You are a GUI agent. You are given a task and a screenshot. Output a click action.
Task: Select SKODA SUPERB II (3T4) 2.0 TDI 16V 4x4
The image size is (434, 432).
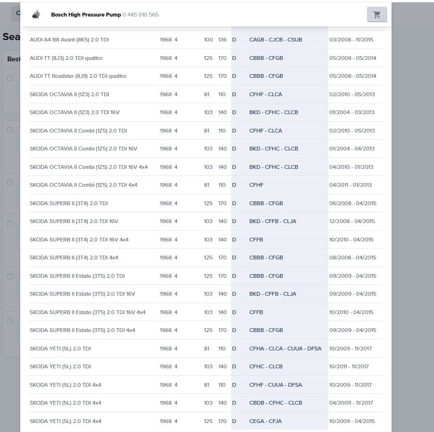tap(79, 240)
